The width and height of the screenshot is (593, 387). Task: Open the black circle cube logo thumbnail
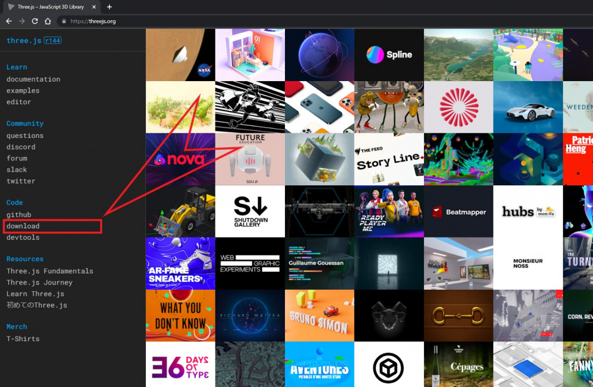(389, 364)
